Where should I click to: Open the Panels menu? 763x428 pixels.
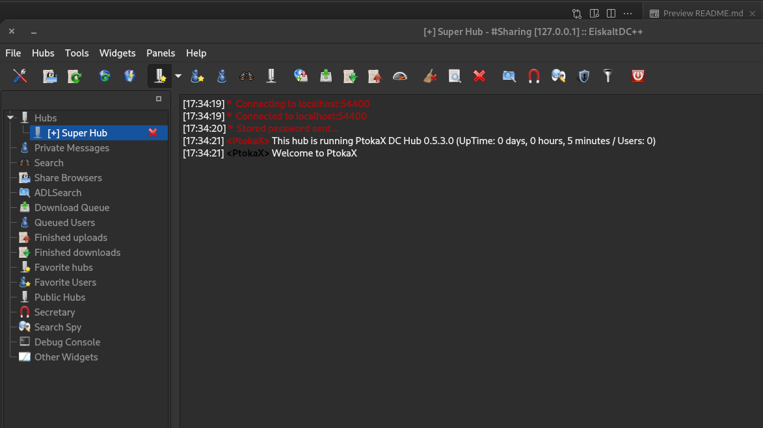coord(161,53)
